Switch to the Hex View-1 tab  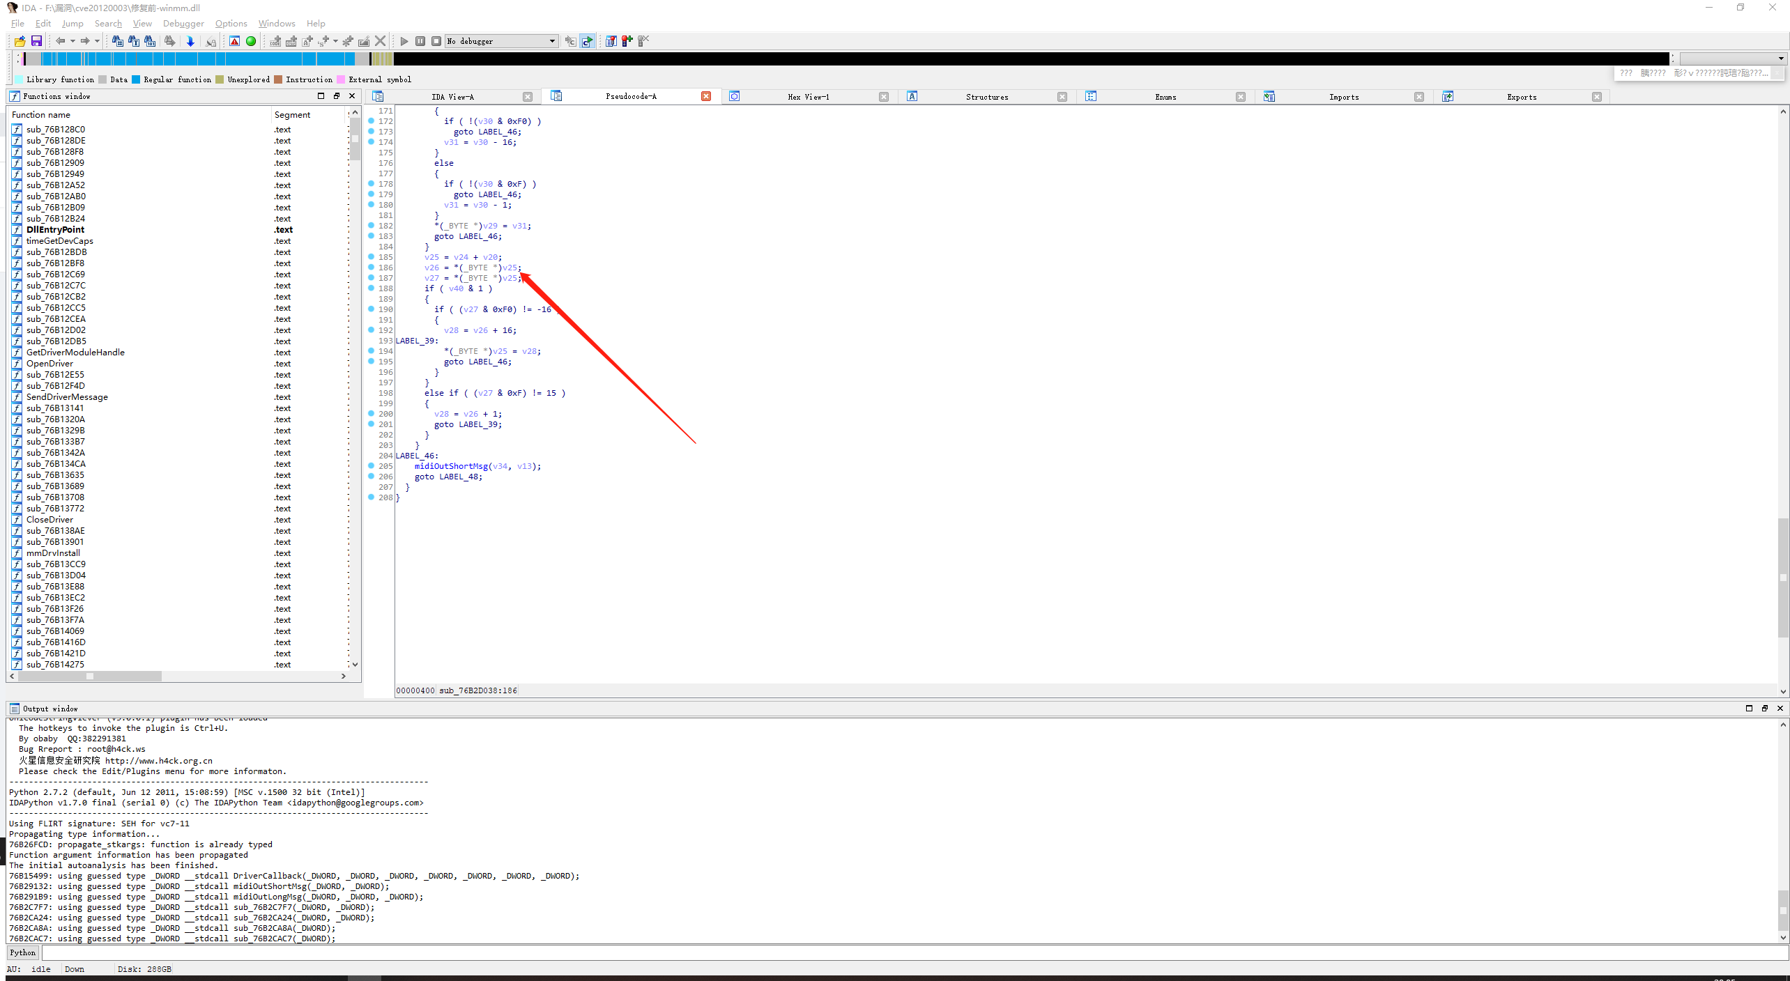click(x=808, y=97)
